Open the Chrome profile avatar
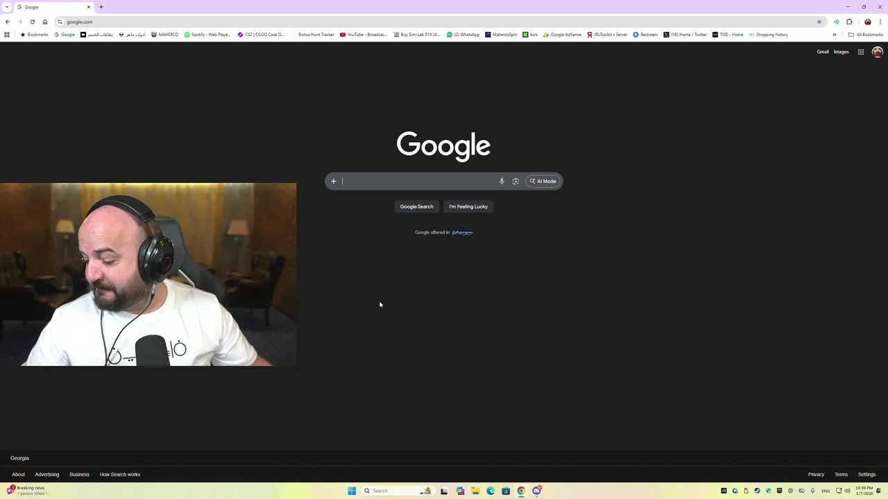 coord(868,21)
